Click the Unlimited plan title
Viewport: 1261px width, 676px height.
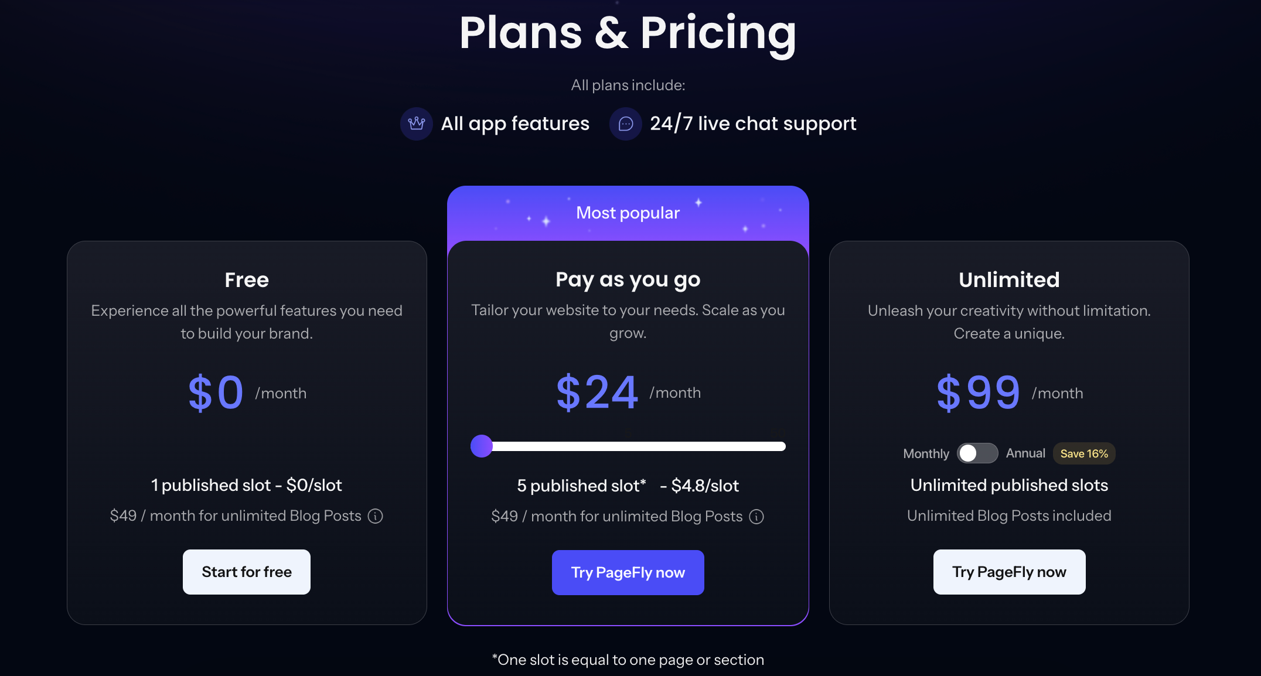coord(1009,280)
